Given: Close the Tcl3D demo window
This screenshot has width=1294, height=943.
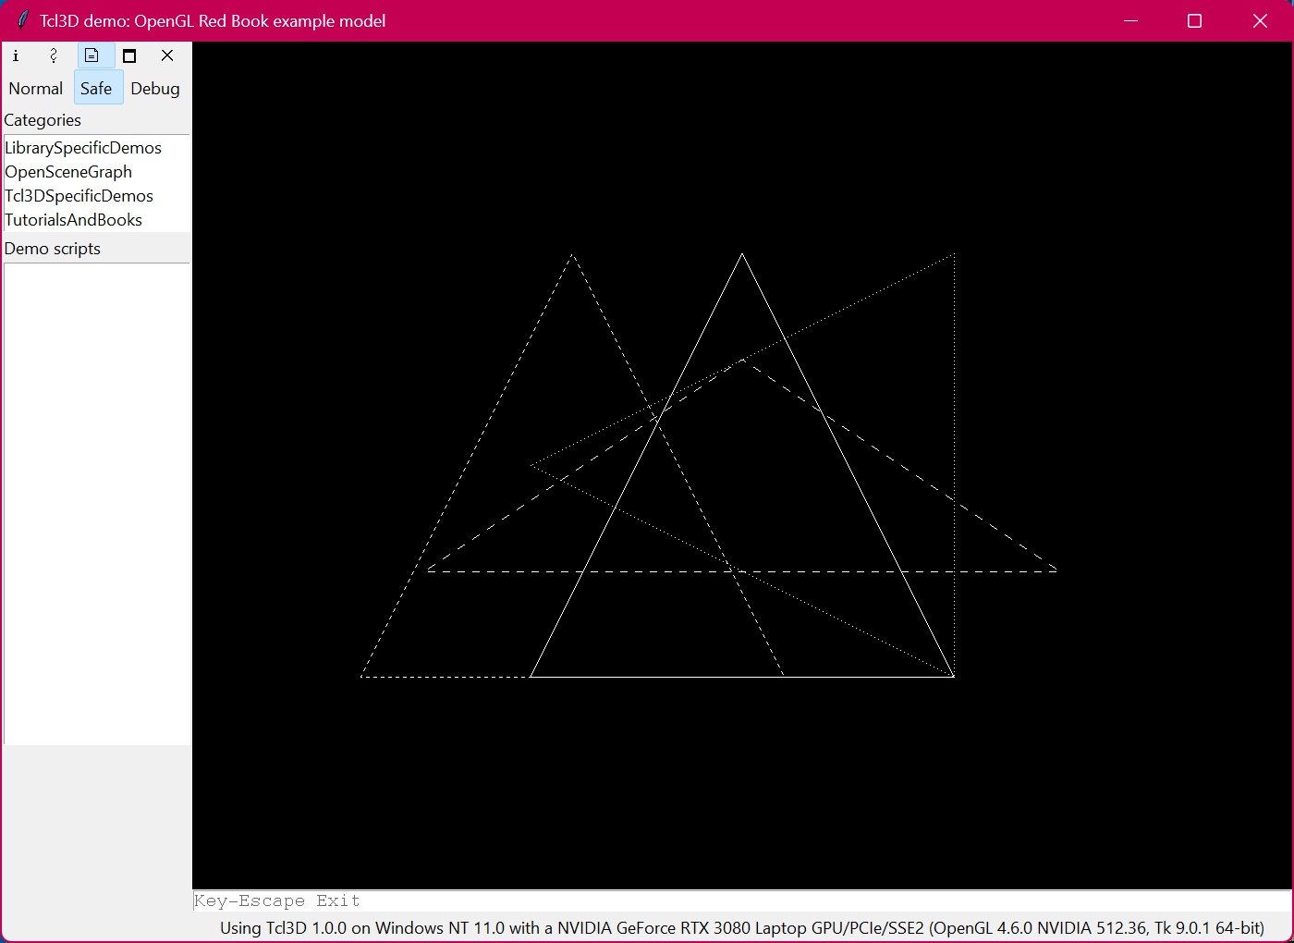Looking at the screenshot, I should pyautogui.click(x=1260, y=20).
